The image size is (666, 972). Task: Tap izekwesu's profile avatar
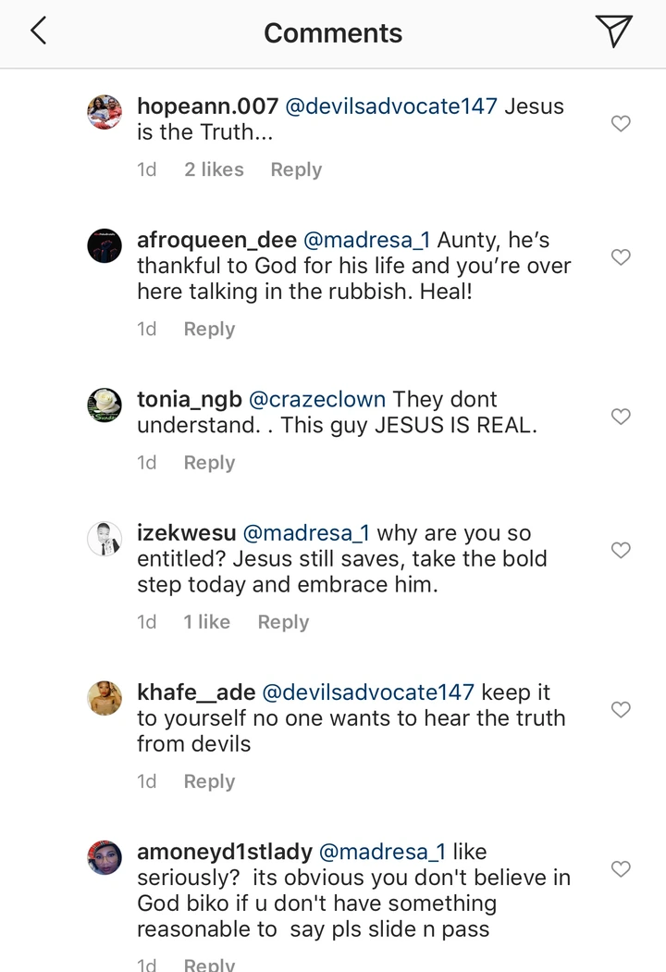[x=105, y=540]
